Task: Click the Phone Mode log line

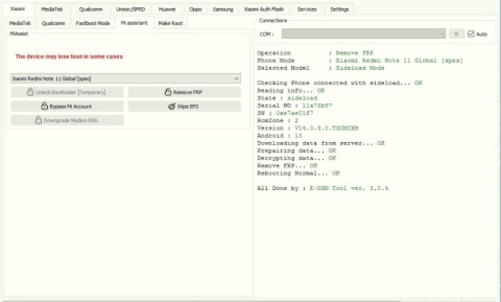Action: tap(360, 60)
